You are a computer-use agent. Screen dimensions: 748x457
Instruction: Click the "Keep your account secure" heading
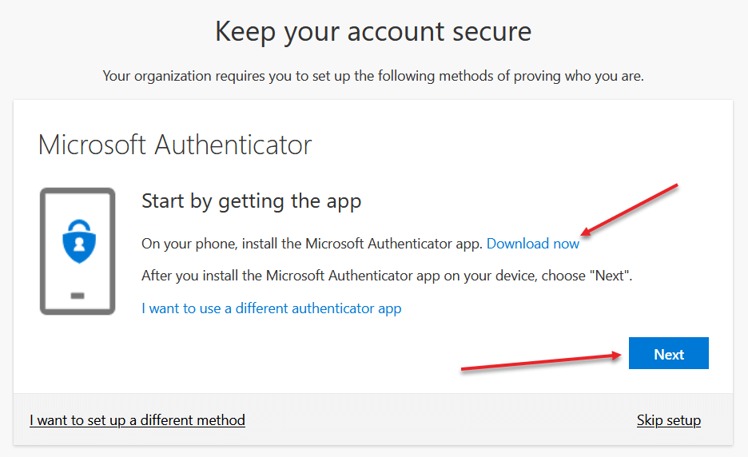click(x=373, y=32)
